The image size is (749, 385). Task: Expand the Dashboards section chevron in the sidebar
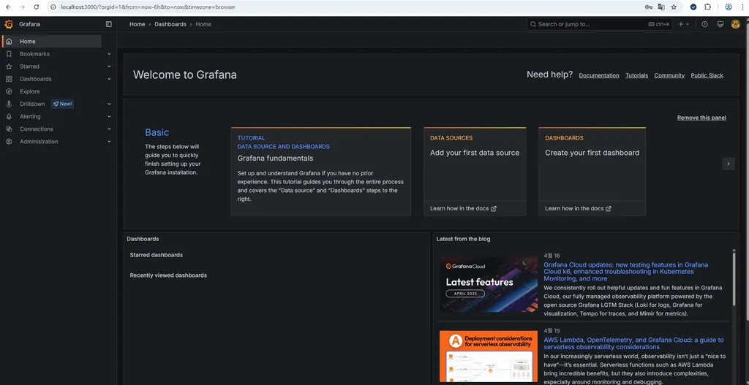110,79
